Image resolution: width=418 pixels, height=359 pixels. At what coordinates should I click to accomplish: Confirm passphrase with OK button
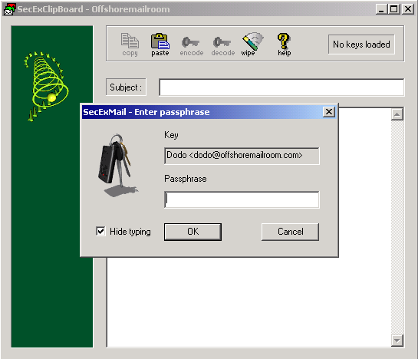tap(193, 232)
